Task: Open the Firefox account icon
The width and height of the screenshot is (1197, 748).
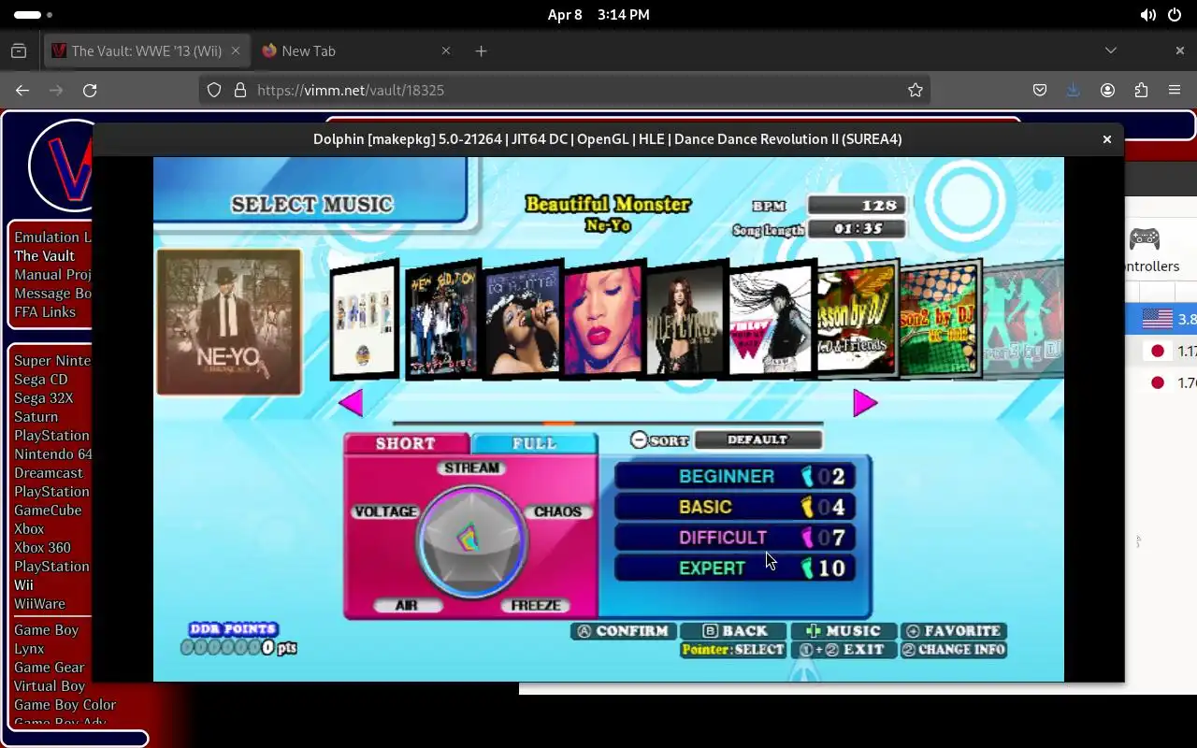Action: click(1107, 90)
